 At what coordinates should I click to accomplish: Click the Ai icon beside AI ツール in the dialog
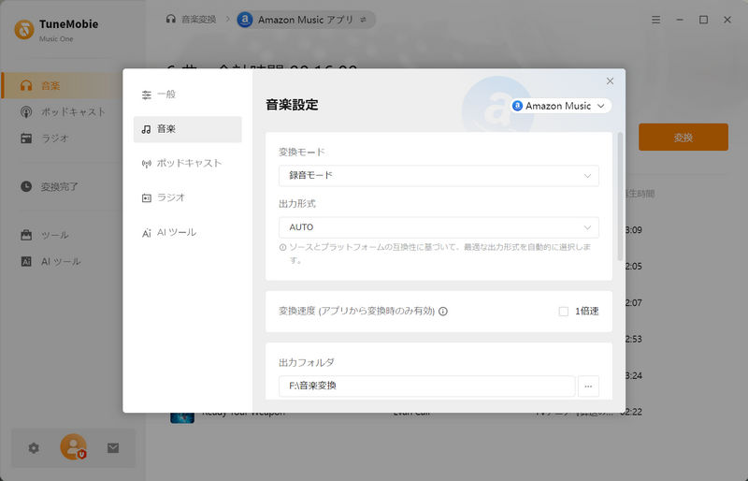tap(147, 233)
